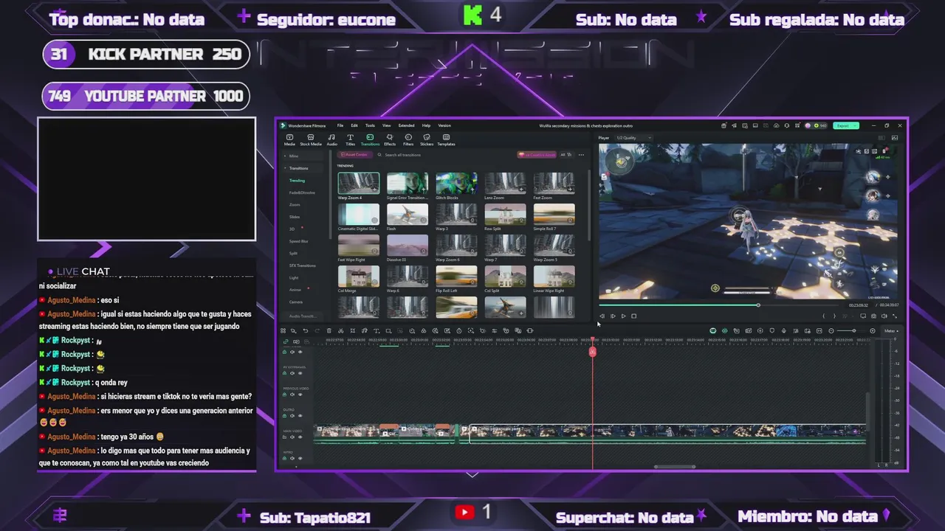Click the player volume speaker icon

click(884, 316)
